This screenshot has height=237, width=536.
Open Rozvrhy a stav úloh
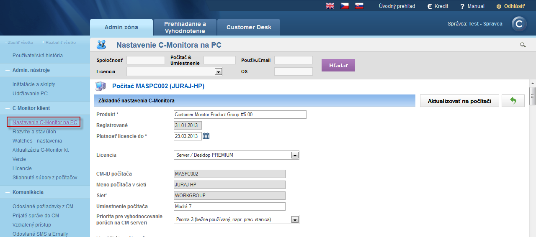coord(34,132)
